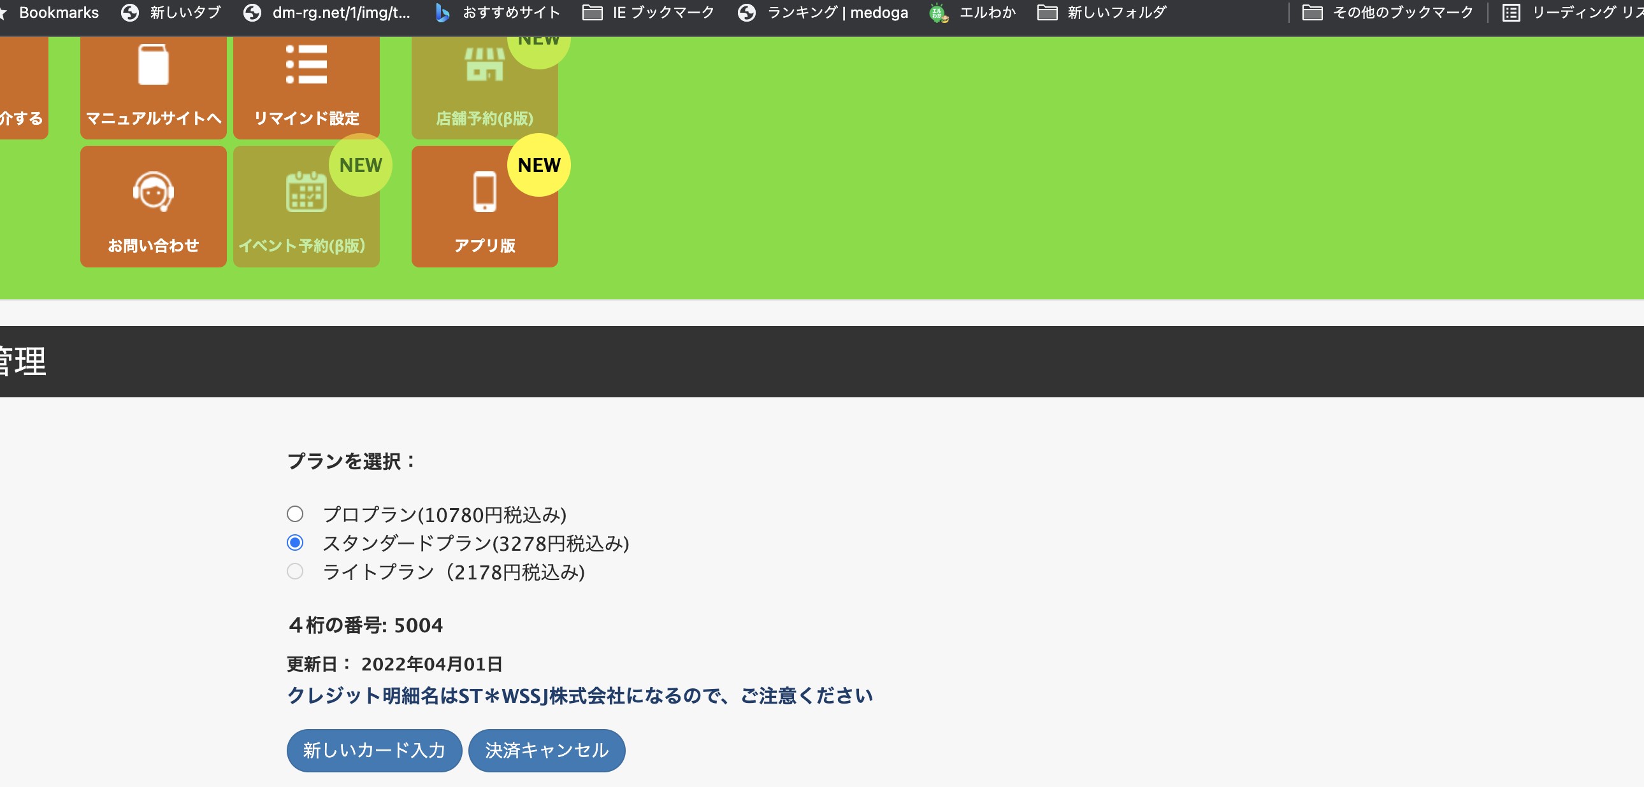Screen dimensions: 1644x787
Task: Open the マニュアルサイトへ tile
Action: (153, 87)
